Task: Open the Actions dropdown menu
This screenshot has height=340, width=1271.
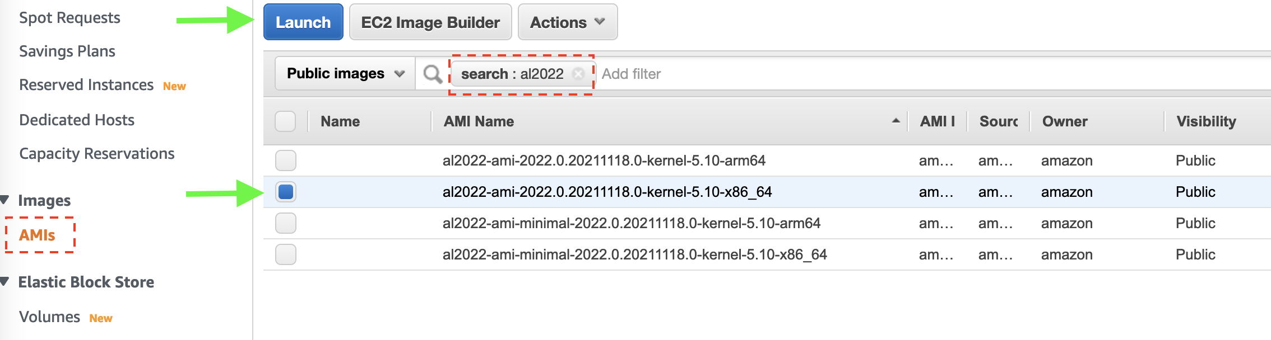Action: (567, 22)
